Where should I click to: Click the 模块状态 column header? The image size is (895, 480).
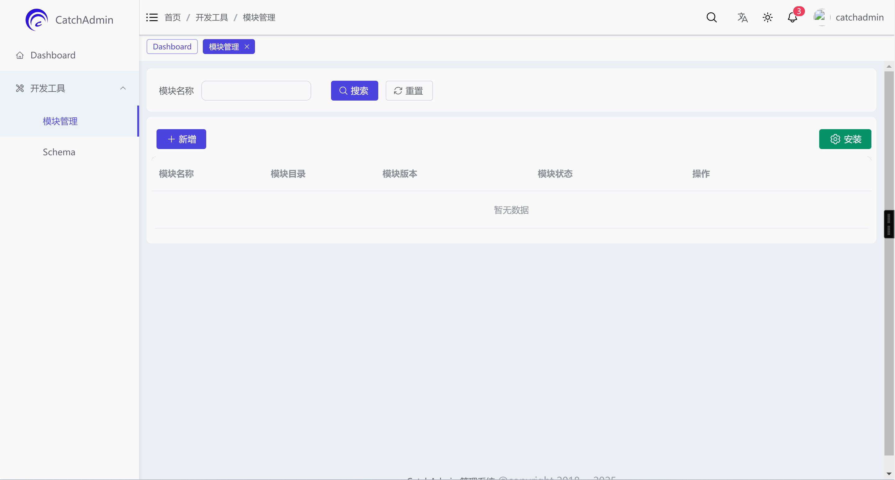coord(555,174)
